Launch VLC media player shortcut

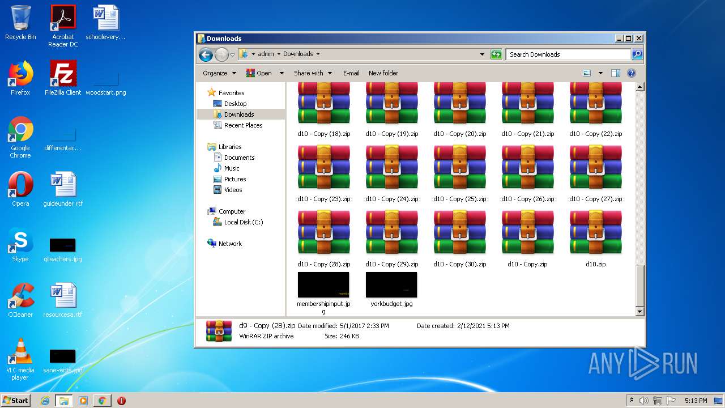point(20,359)
